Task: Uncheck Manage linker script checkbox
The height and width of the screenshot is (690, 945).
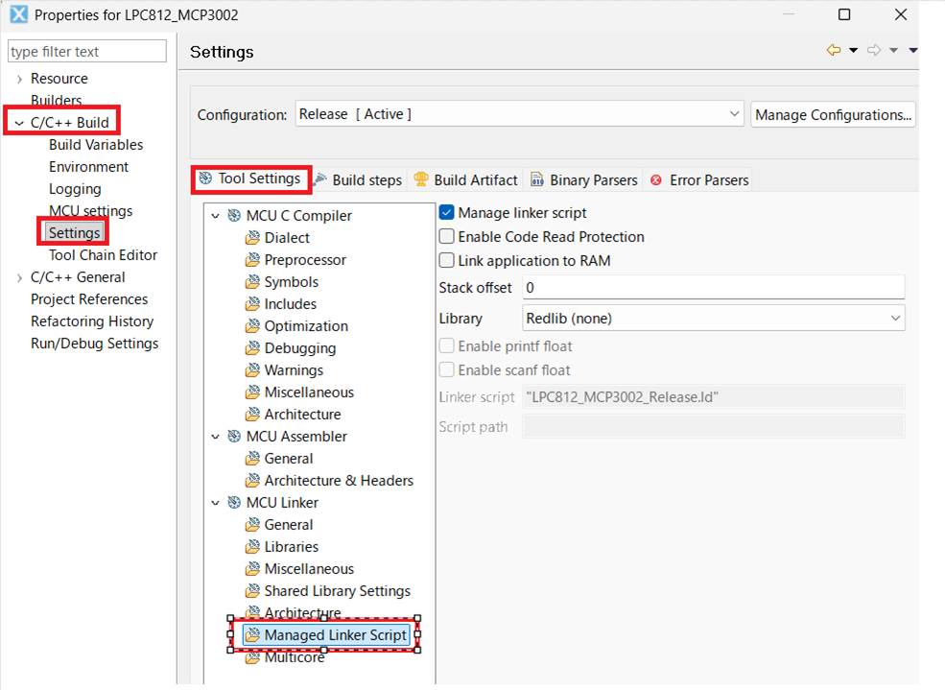Action: [x=446, y=213]
